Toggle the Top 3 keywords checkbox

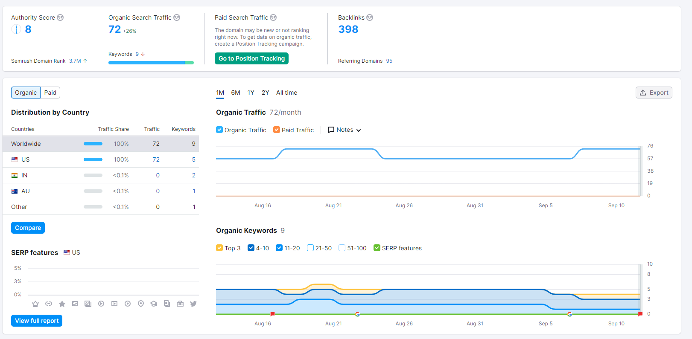tap(219, 248)
